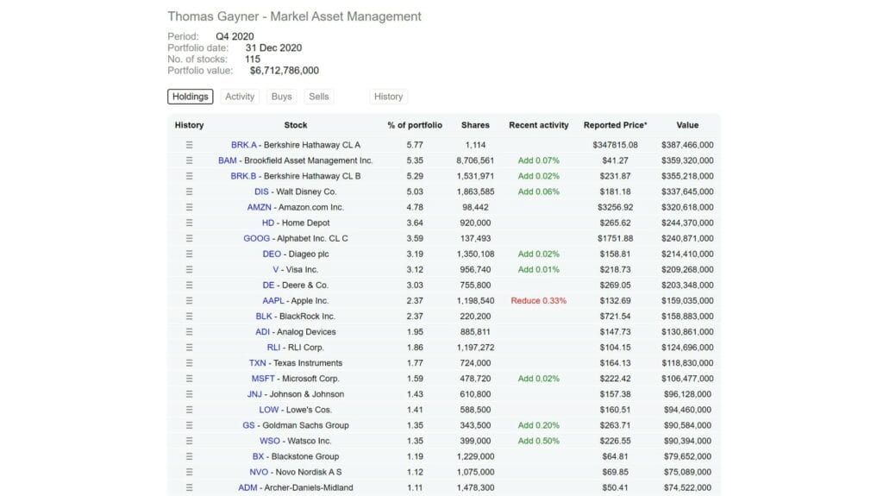Open the BRK.A ticker link
Viewport: 883px width, 496px height.
click(x=244, y=145)
